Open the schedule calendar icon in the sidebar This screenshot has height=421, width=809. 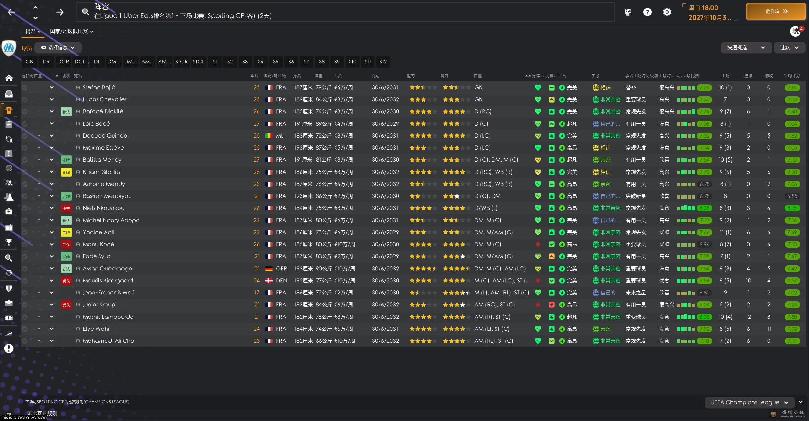[9, 227]
